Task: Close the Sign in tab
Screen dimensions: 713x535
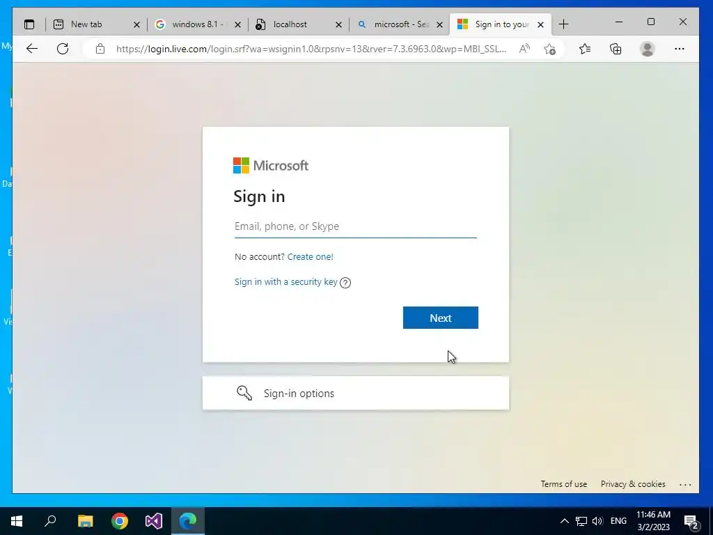Action: click(x=540, y=25)
